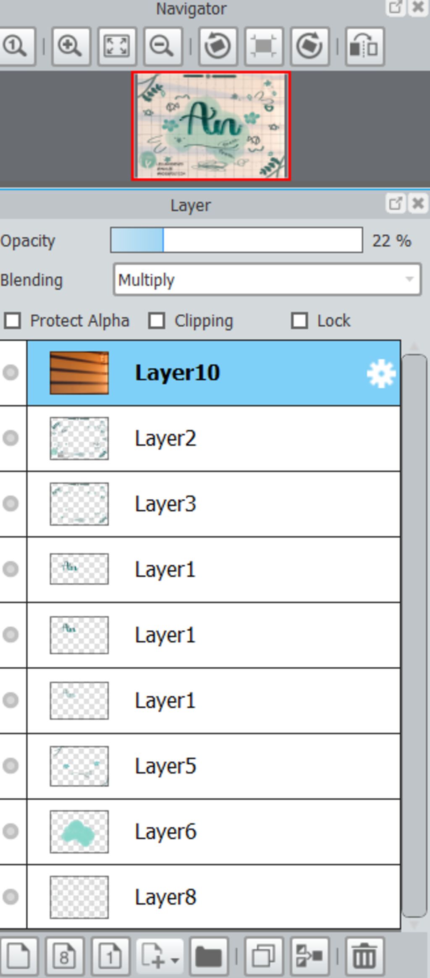This screenshot has width=430, height=978.
Task: Fit canvas to window in Navigator
Action: pos(117,46)
